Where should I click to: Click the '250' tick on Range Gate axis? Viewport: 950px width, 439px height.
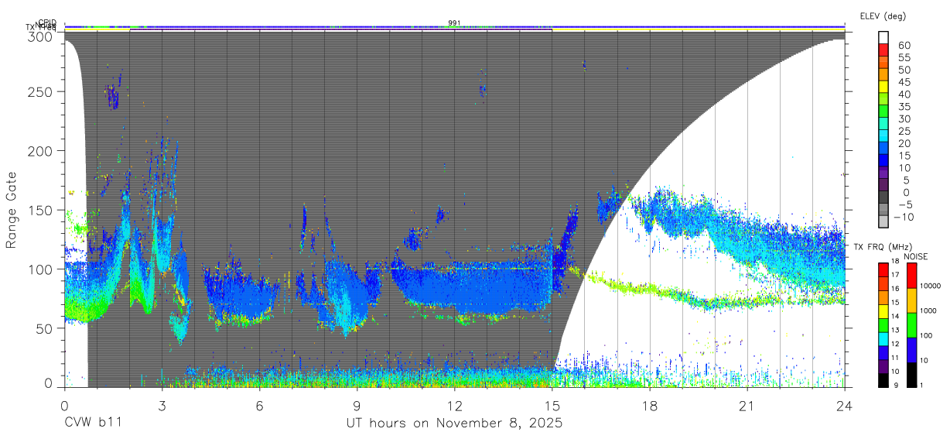pyautogui.click(x=41, y=92)
